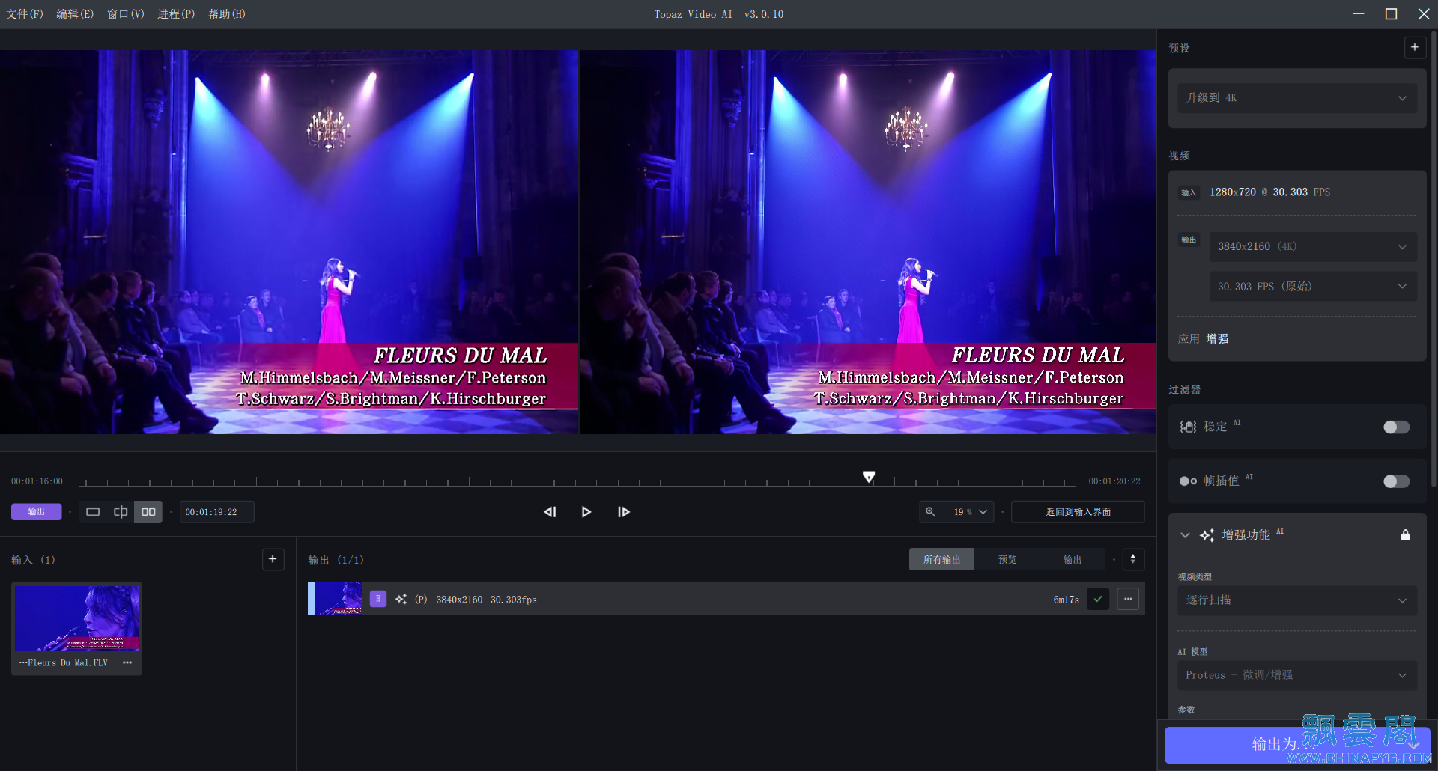Click the purple E badge on output
Image resolution: width=1438 pixels, height=771 pixels.
tap(378, 599)
